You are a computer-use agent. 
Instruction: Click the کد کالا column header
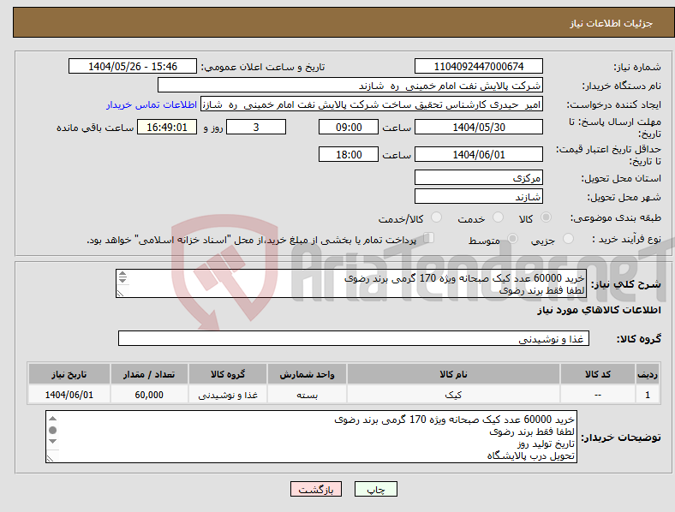(598, 374)
